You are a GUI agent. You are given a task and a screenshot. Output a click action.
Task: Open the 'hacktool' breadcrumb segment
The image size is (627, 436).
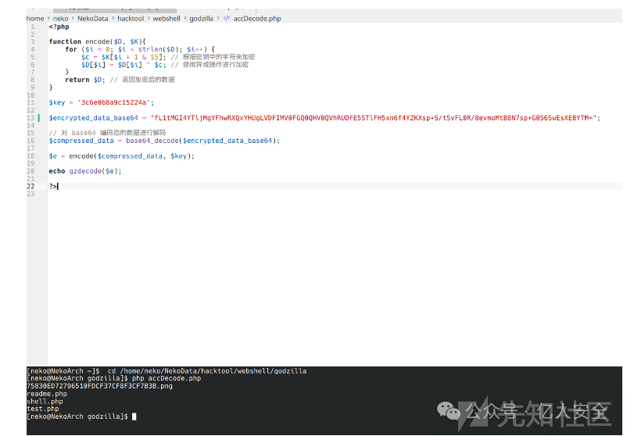click(131, 19)
